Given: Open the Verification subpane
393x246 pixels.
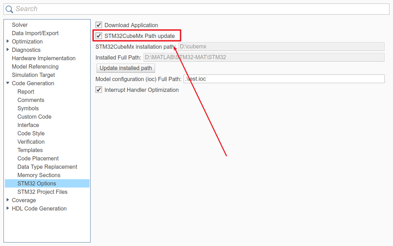Looking at the screenshot, I should click(31, 142).
